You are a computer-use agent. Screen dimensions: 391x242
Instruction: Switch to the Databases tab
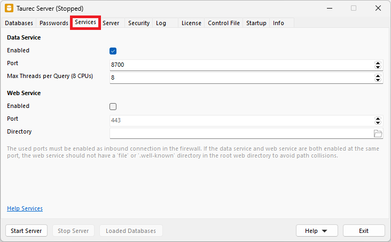click(19, 23)
